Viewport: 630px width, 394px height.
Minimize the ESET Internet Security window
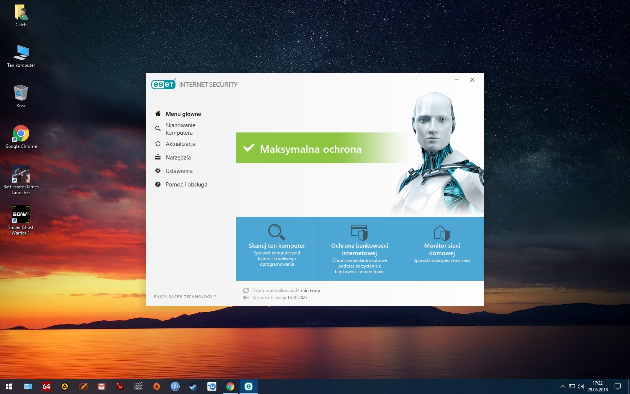click(x=457, y=80)
